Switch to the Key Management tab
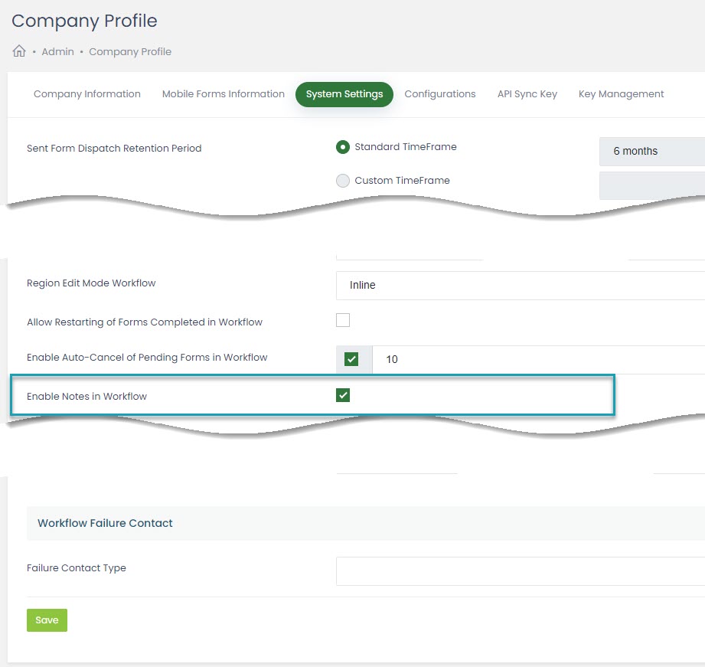 point(621,94)
